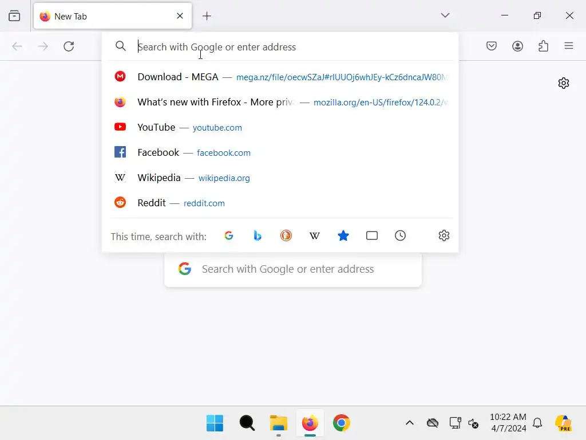Go forward one page

coord(43,46)
